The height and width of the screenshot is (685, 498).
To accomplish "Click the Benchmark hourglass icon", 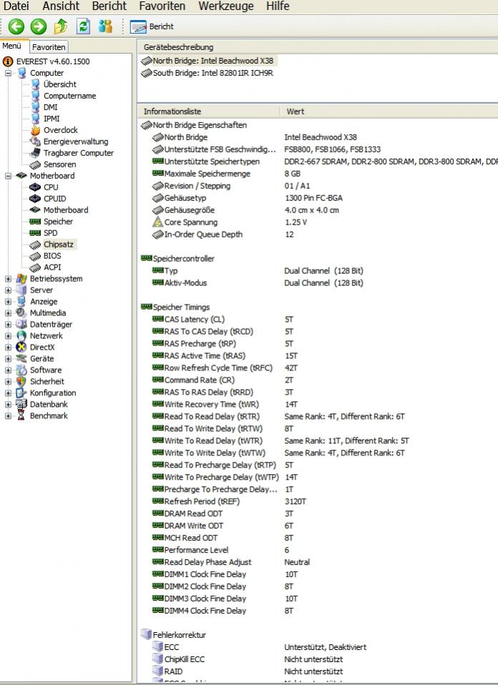I will click(x=21, y=415).
